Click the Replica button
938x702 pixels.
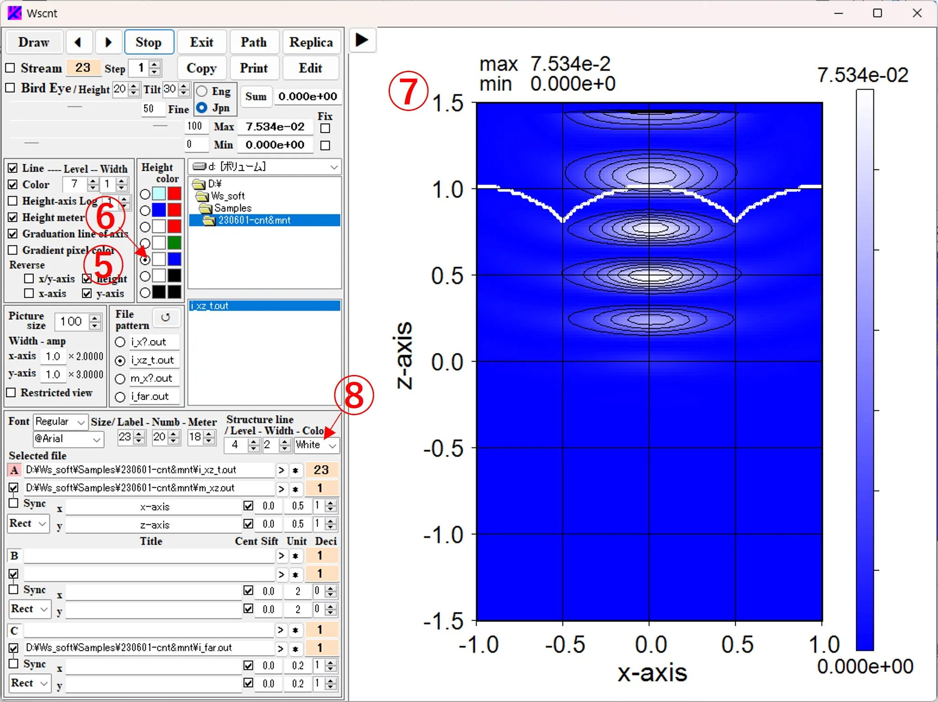click(x=311, y=42)
